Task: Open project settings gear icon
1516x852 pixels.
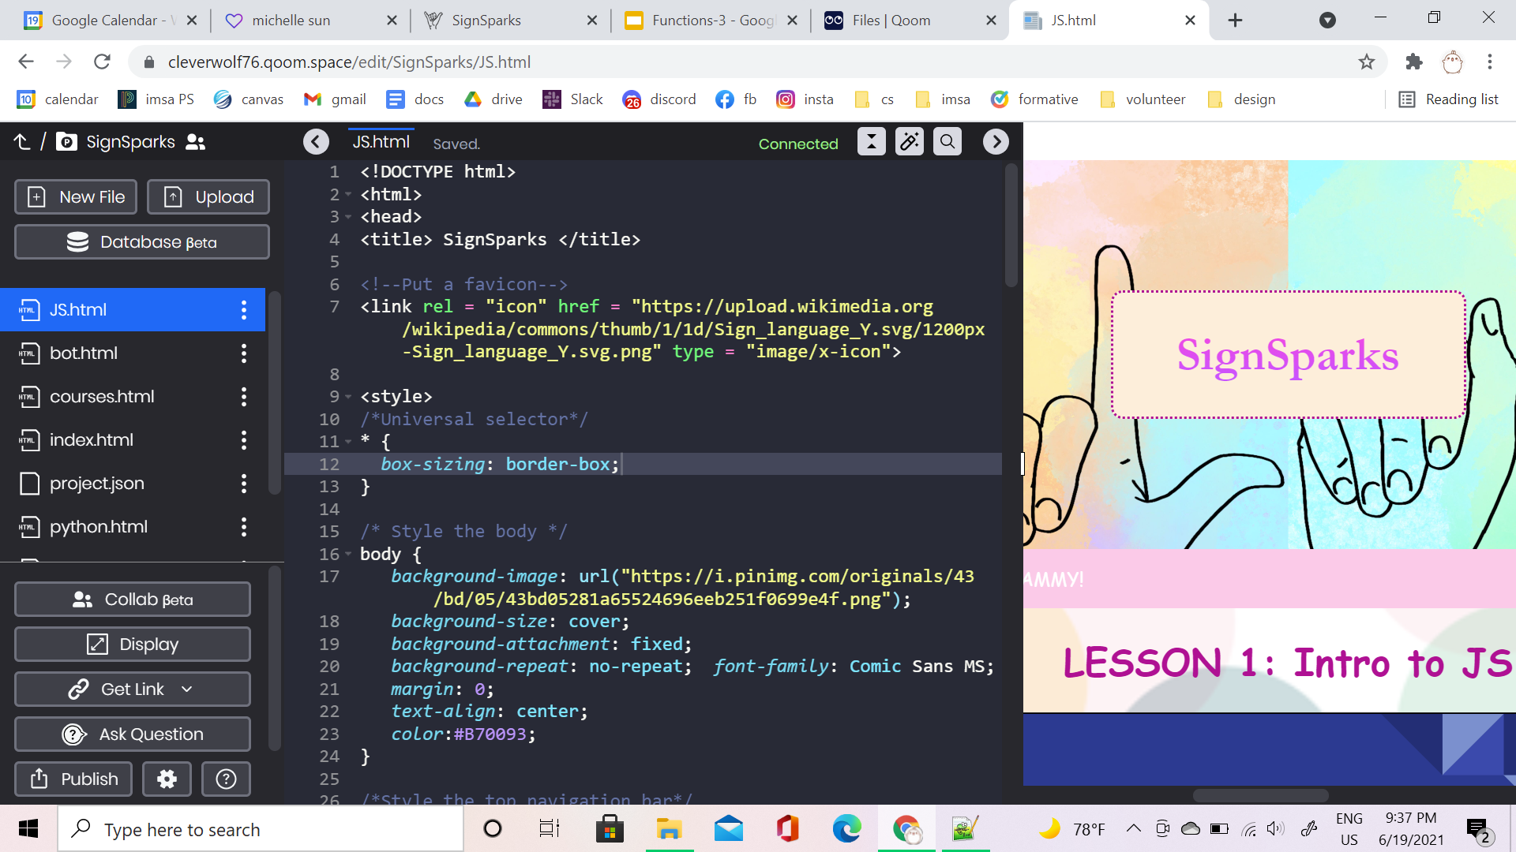Action: [167, 779]
